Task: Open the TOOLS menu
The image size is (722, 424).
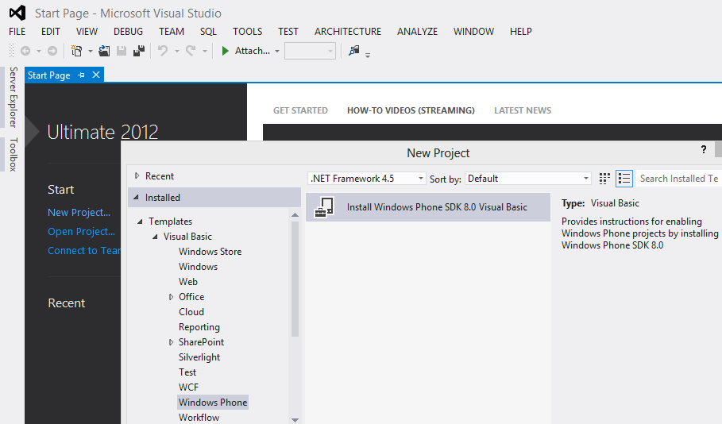Action: coord(248,31)
